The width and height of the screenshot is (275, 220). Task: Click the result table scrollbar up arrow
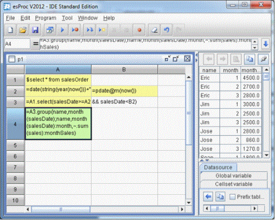coord(266,70)
